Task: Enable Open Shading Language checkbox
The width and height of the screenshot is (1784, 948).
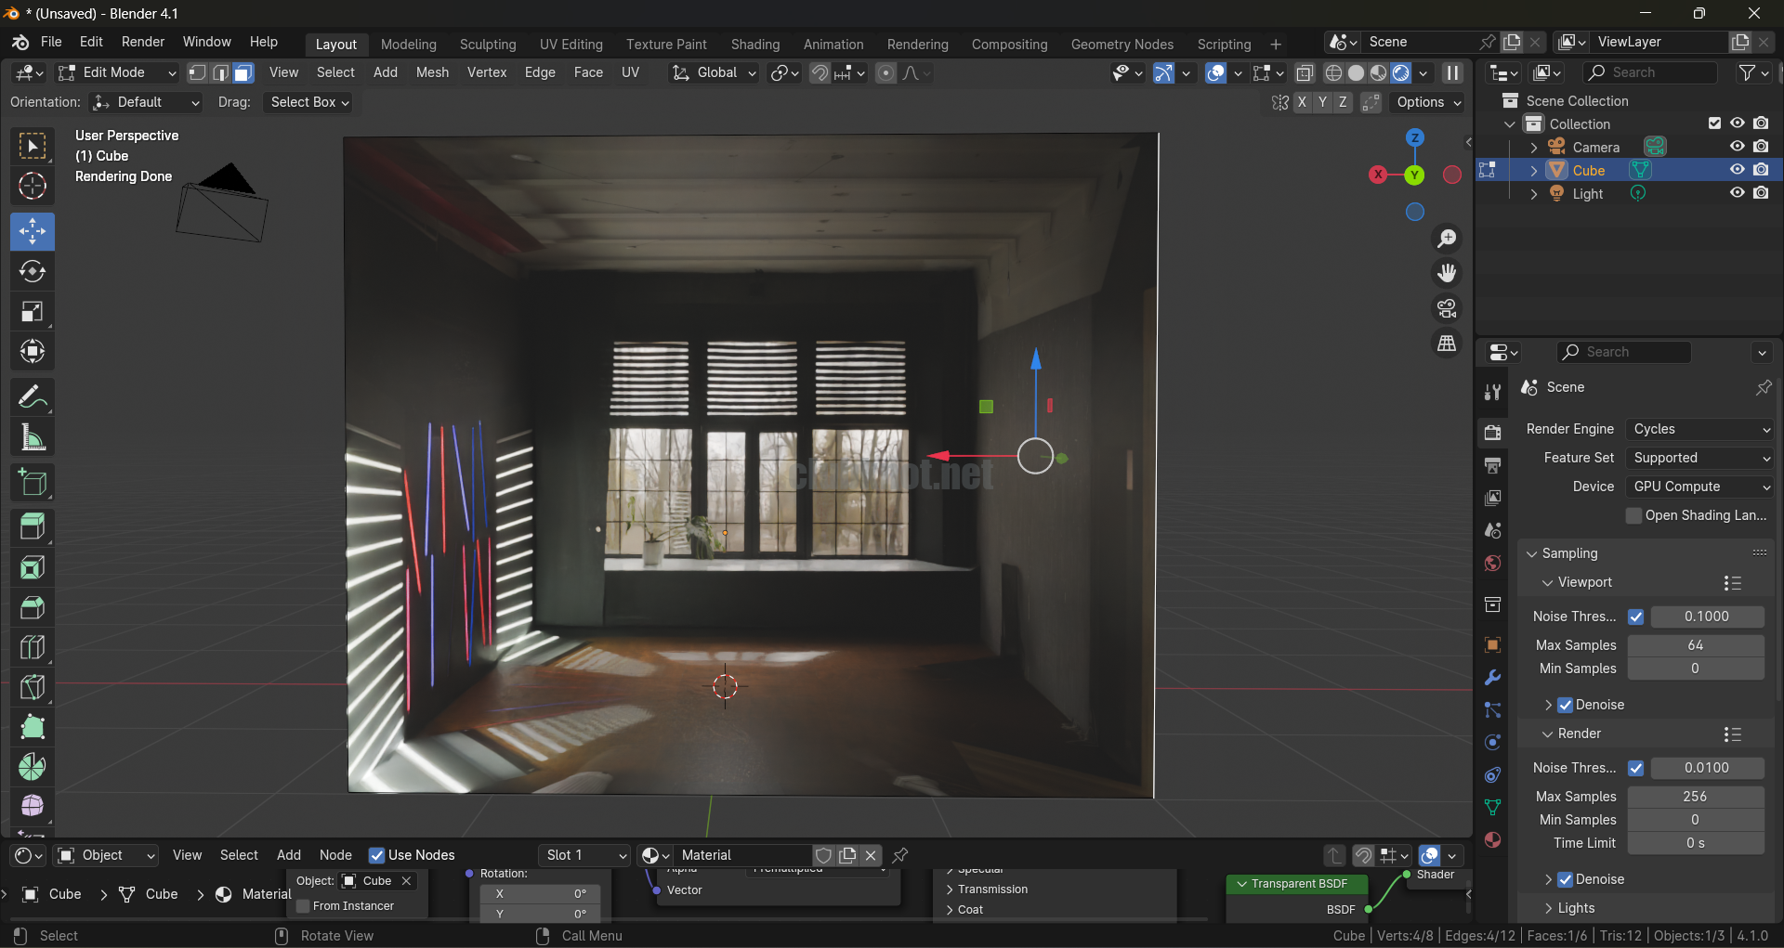Action: tap(1633, 515)
